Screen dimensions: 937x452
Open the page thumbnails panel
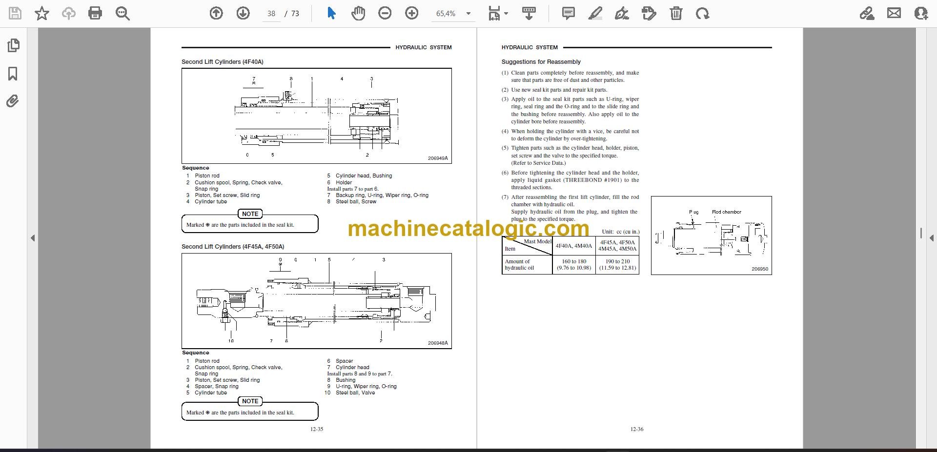[13, 46]
